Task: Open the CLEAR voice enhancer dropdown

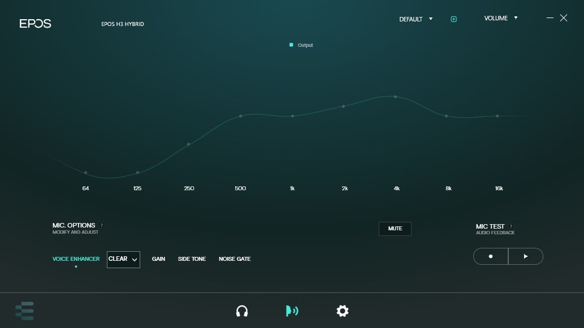Action: coord(123,259)
